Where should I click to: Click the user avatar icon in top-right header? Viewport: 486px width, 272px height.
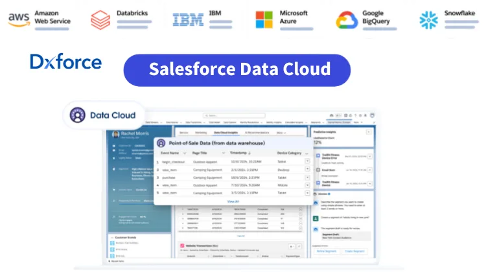click(x=372, y=115)
